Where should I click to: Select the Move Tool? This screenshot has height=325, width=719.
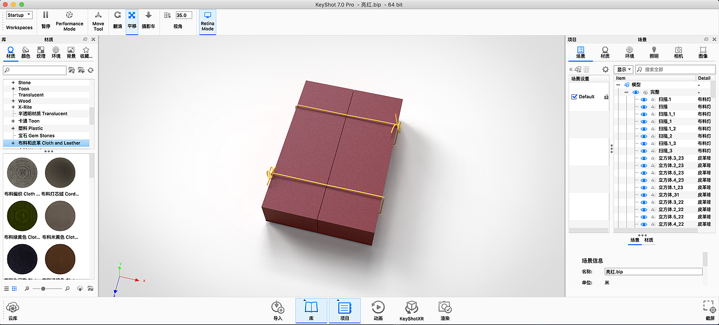tap(98, 21)
